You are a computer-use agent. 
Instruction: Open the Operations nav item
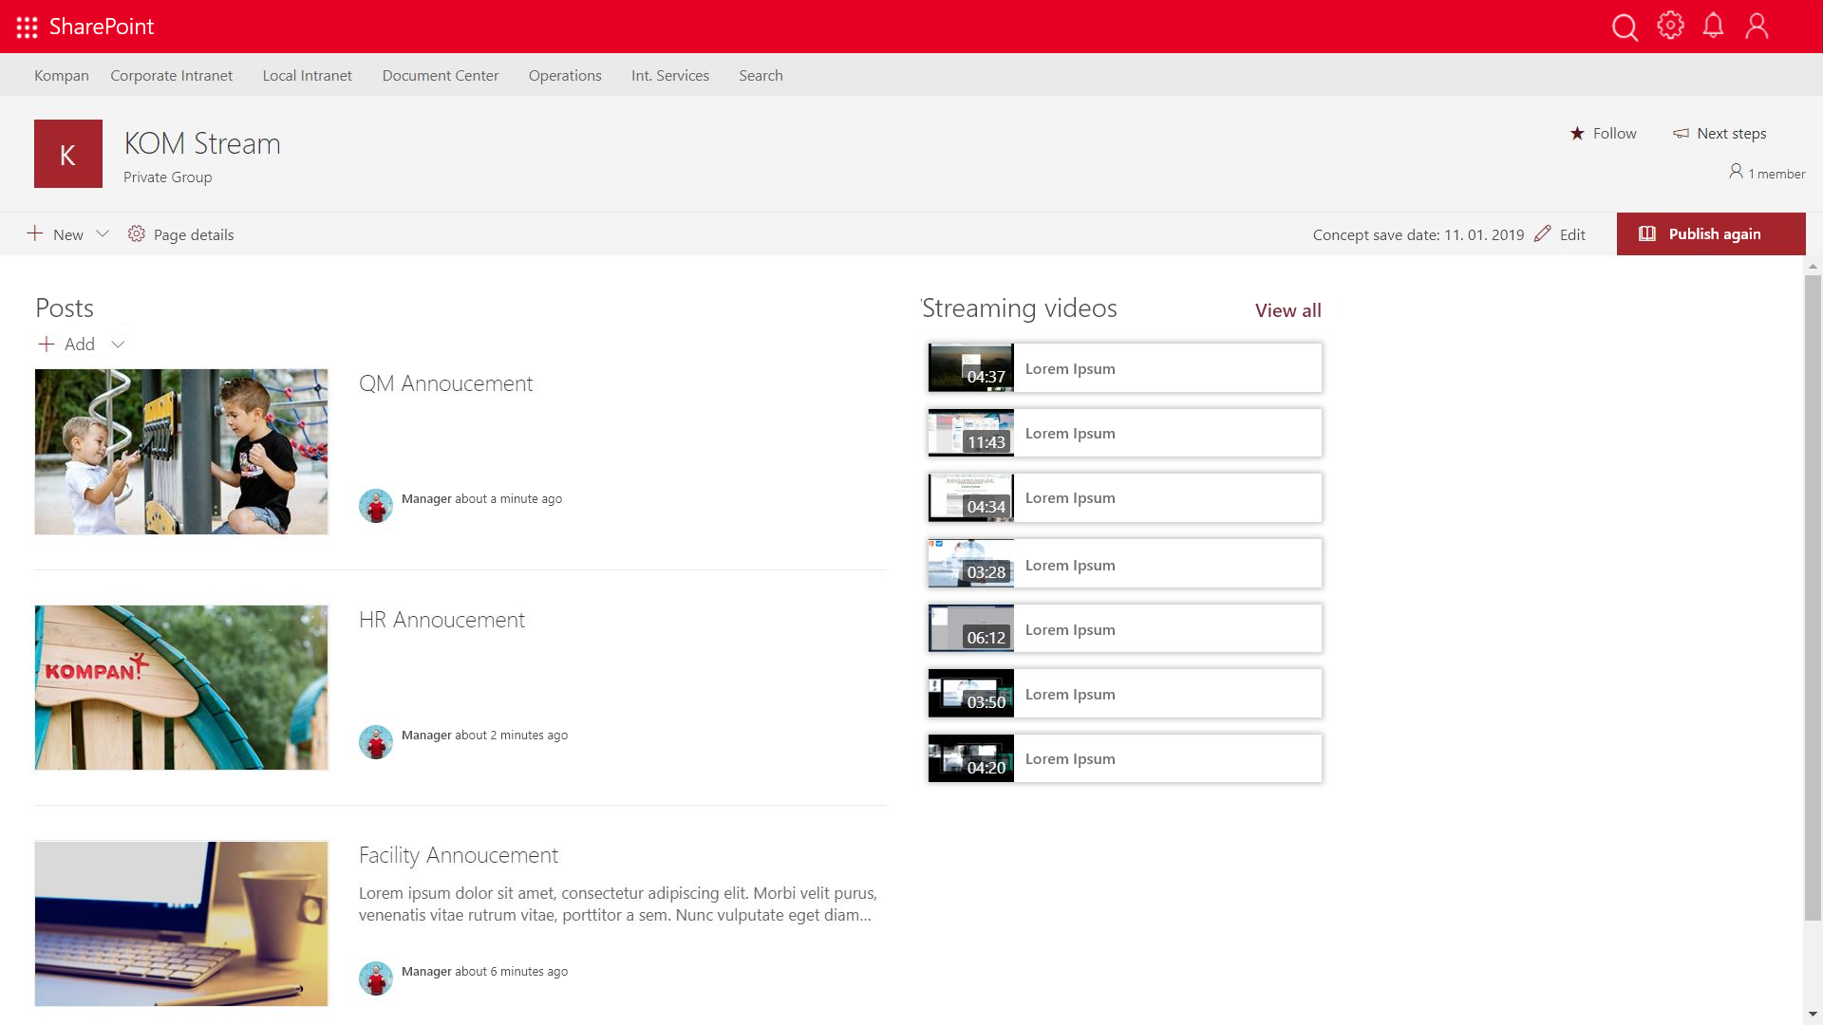(x=564, y=76)
